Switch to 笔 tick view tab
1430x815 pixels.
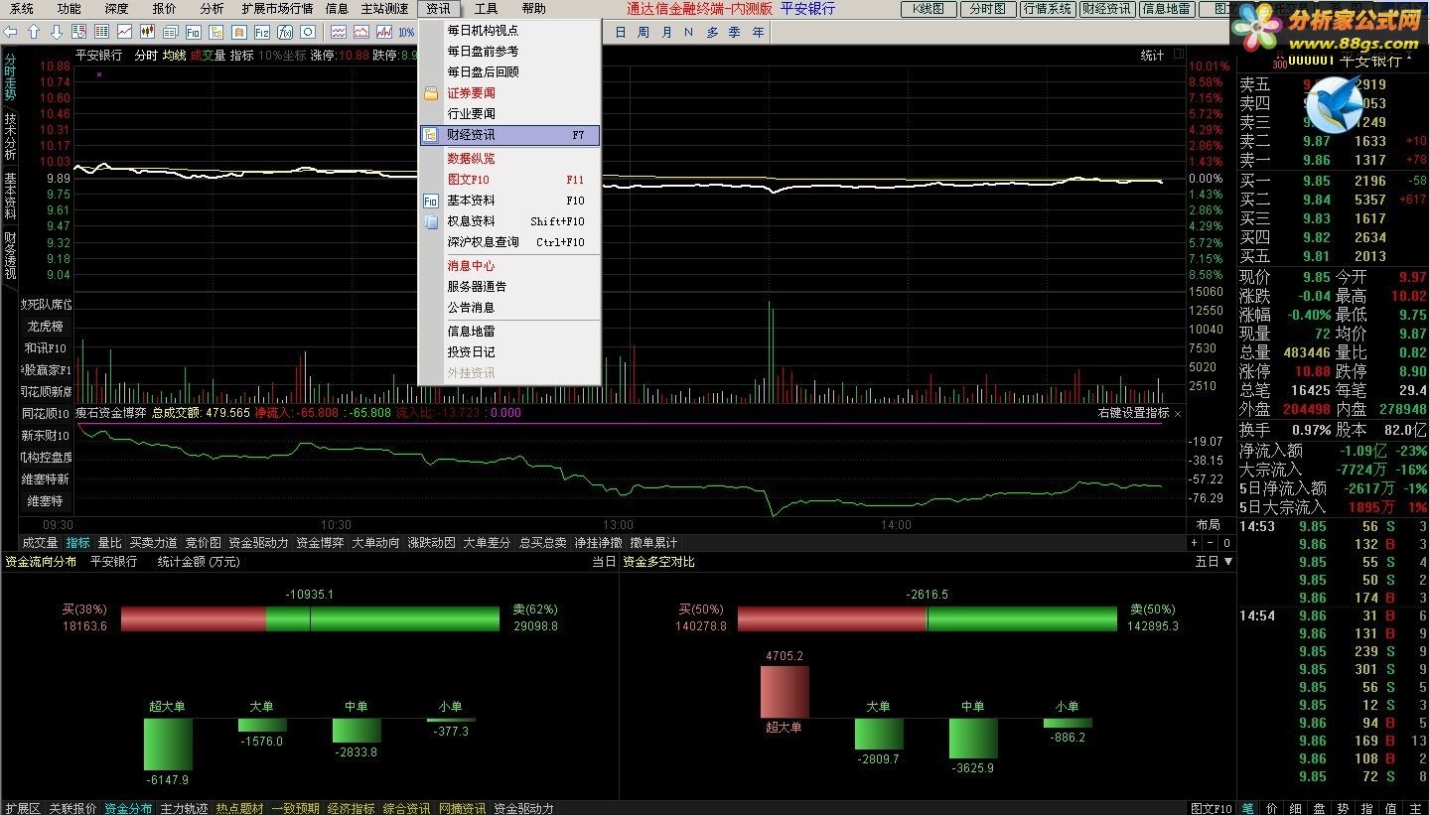(x=1246, y=808)
